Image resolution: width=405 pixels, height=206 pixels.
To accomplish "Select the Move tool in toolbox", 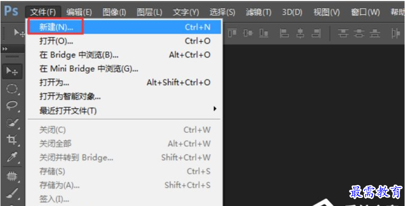I will pos(12,71).
